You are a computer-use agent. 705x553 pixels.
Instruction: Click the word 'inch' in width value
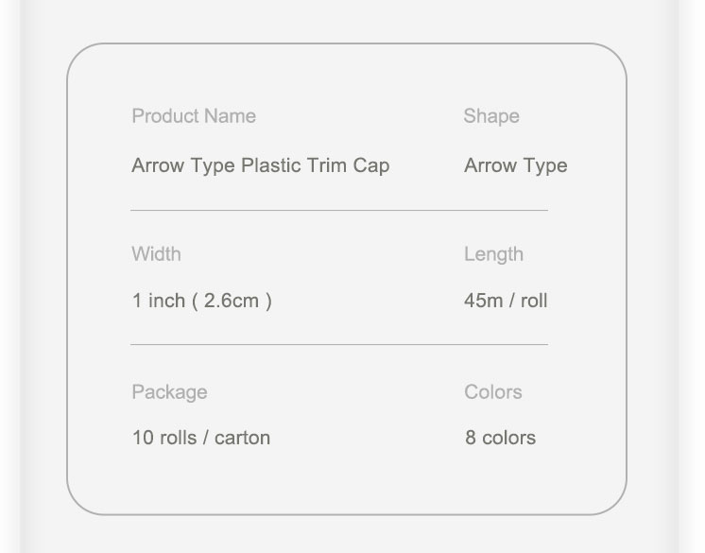pyautogui.click(x=166, y=302)
